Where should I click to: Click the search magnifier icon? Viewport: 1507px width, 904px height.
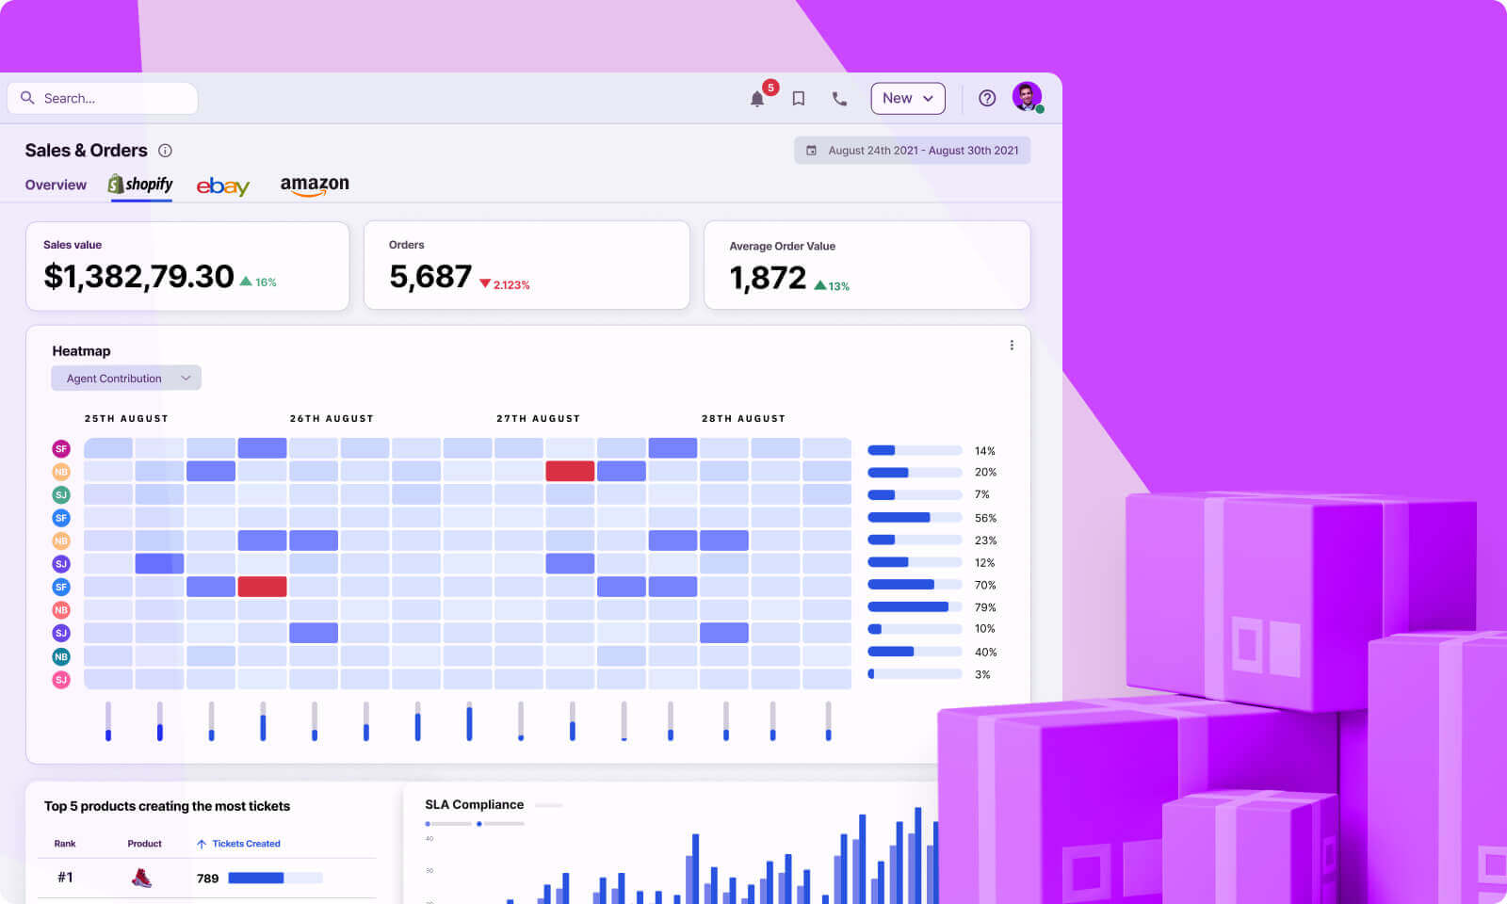[x=27, y=98]
